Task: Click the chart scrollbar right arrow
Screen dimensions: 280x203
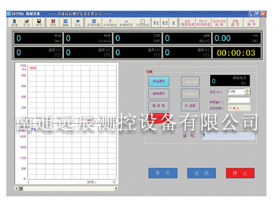Action: coord(116,188)
